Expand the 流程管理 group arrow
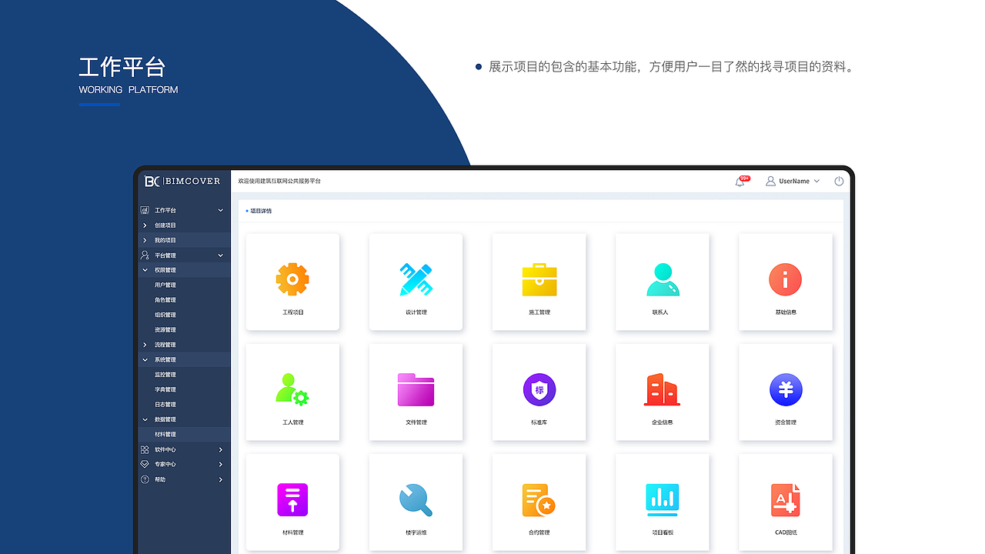This screenshot has height=554, width=985. pos(145,345)
